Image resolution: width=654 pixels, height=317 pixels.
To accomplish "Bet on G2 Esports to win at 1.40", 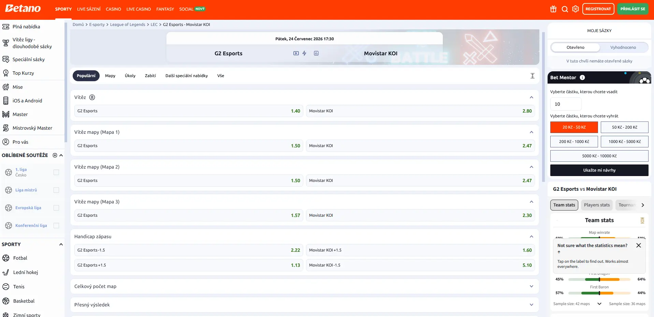I will [x=189, y=111].
